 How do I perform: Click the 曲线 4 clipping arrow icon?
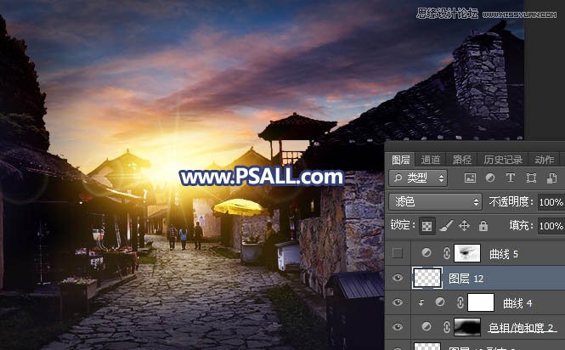pos(421,302)
